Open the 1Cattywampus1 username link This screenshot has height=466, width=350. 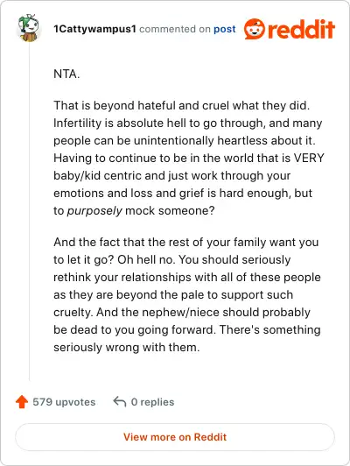tap(94, 29)
